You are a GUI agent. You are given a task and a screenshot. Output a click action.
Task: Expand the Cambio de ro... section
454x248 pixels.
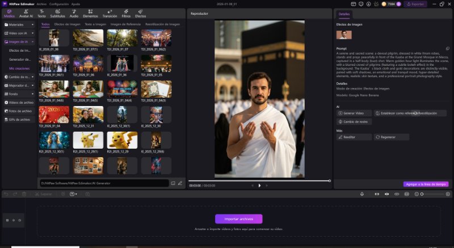[19, 77]
